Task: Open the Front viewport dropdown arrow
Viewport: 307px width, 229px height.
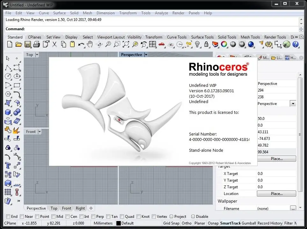Action: tap(39, 132)
